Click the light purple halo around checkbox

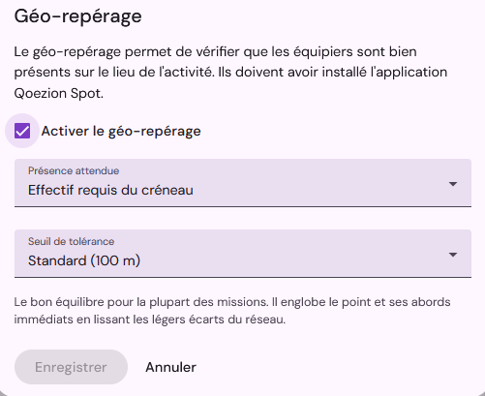(9, 131)
